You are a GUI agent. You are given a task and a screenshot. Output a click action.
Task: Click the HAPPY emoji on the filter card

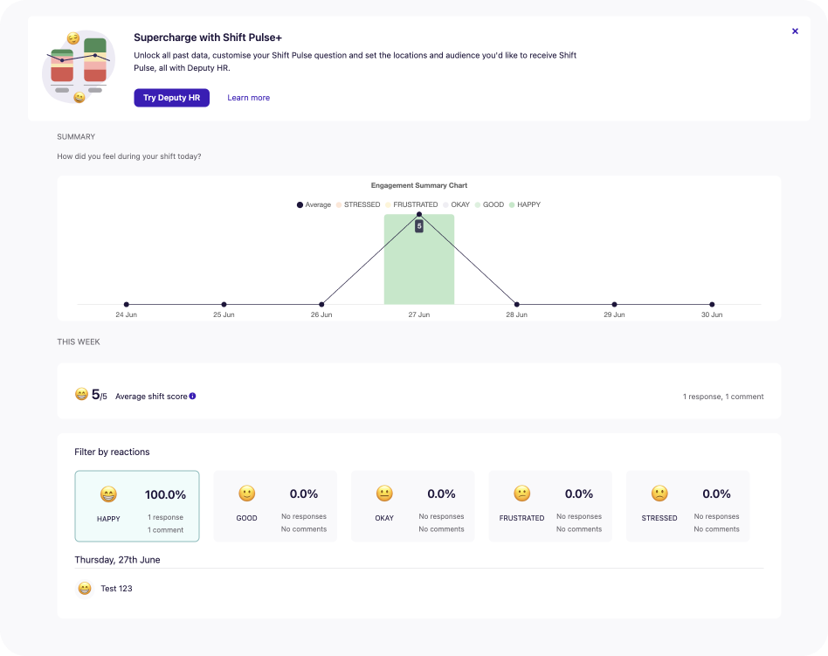tap(108, 494)
